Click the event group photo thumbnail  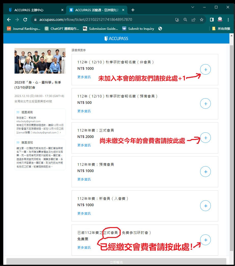coord(40,61)
